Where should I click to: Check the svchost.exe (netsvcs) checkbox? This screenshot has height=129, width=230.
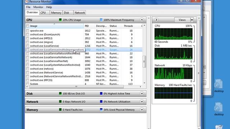(27, 68)
